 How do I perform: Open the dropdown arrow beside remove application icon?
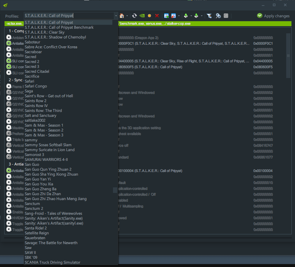click(179, 16)
